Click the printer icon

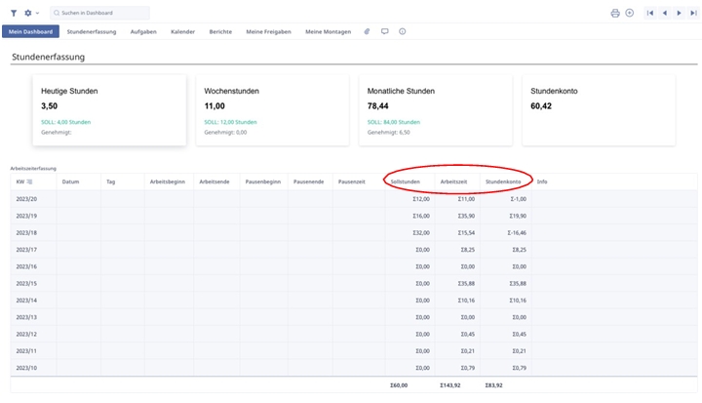coord(615,13)
